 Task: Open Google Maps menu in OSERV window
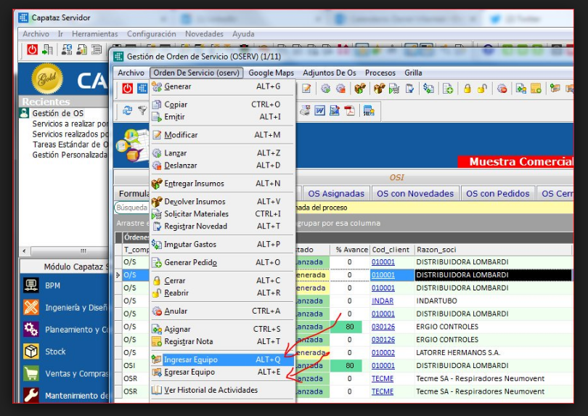271,73
